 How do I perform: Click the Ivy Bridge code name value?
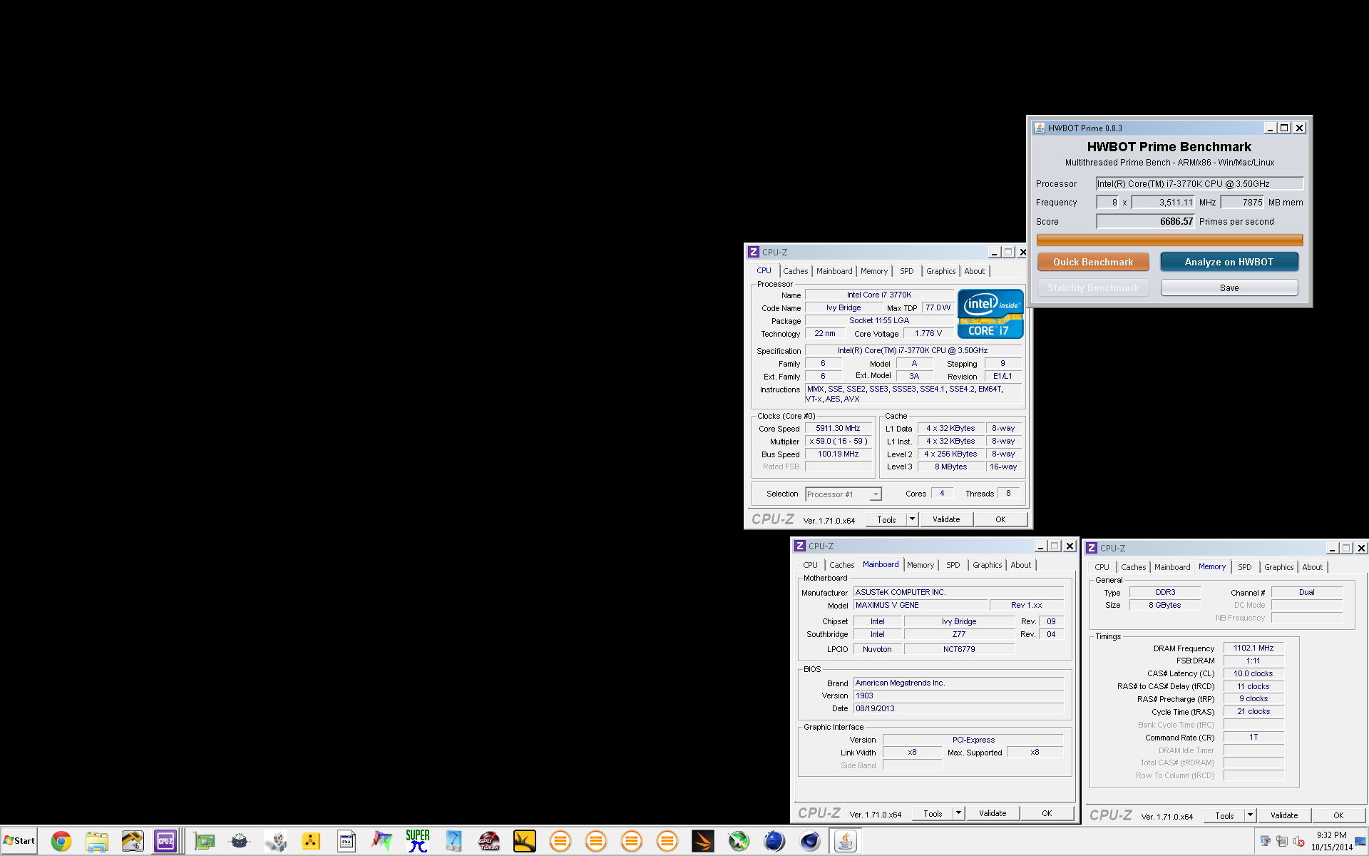844,308
